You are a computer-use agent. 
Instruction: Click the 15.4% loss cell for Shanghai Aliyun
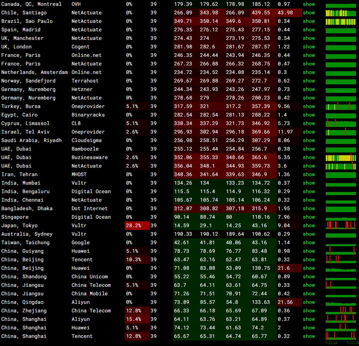pos(137,319)
